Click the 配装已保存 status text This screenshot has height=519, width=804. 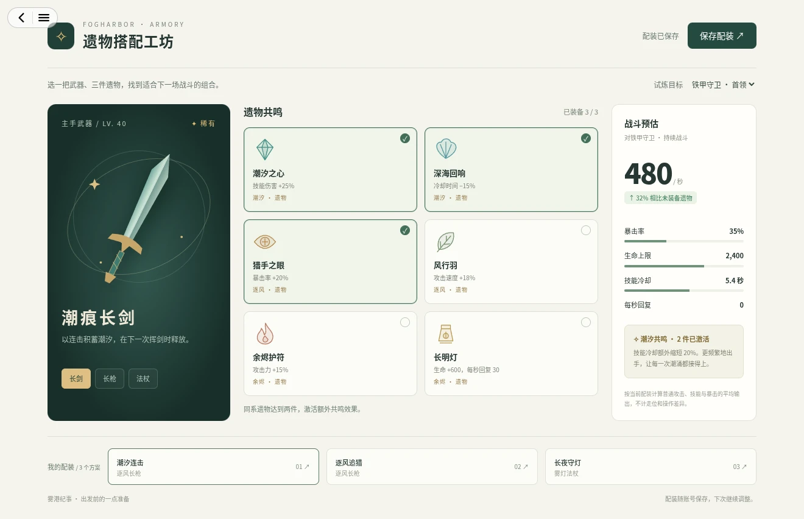tap(660, 36)
